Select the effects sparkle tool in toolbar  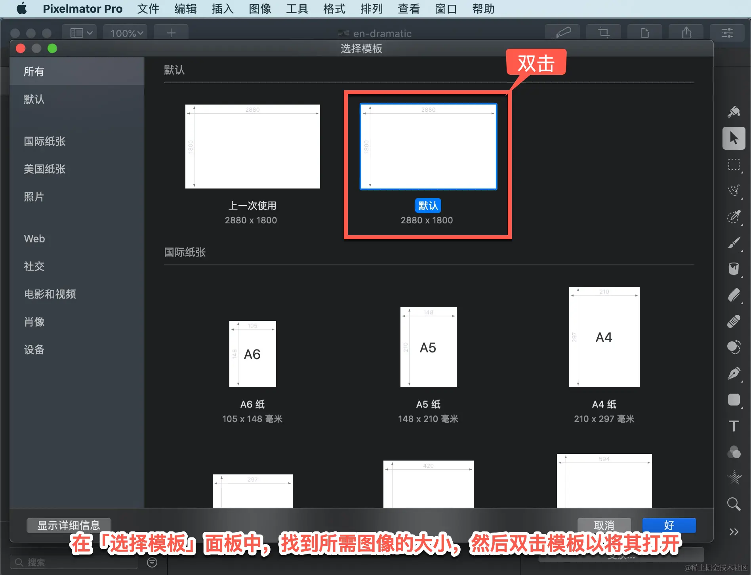point(734,478)
